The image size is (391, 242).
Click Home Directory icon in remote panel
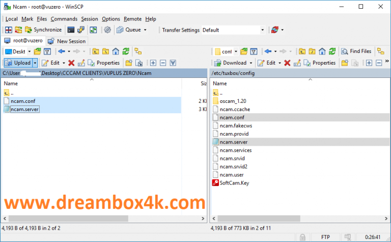tap(322, 51)
